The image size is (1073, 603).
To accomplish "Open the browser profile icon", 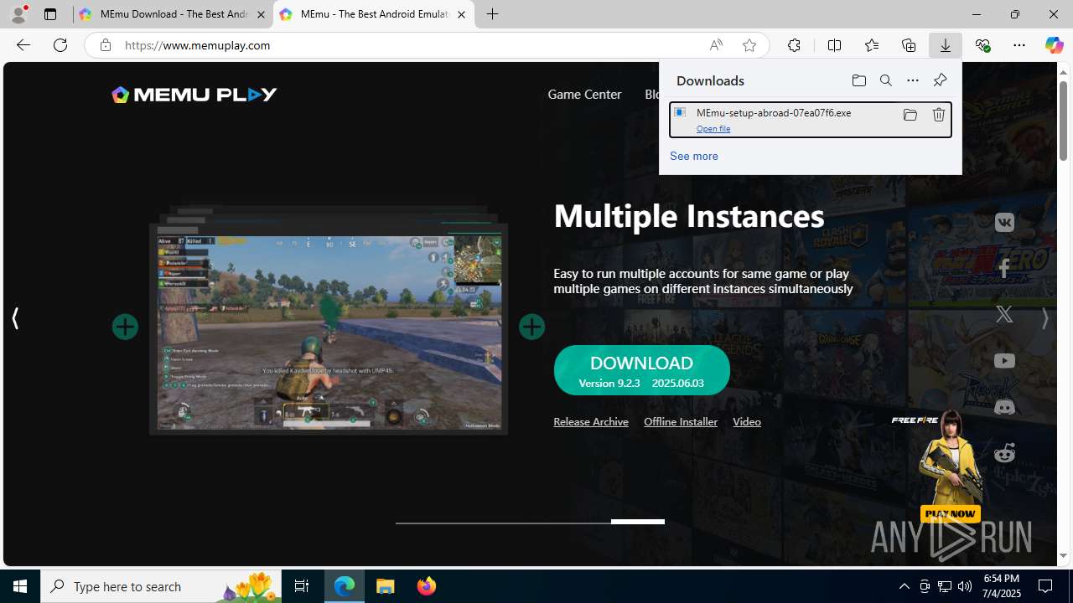I will [18, 14].
